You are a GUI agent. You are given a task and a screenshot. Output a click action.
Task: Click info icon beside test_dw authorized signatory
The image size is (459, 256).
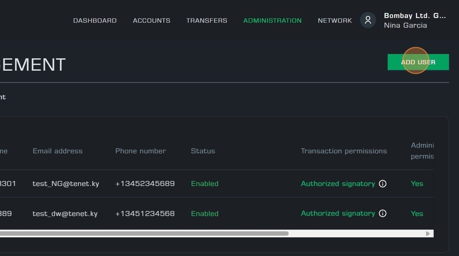click(382, 214)
